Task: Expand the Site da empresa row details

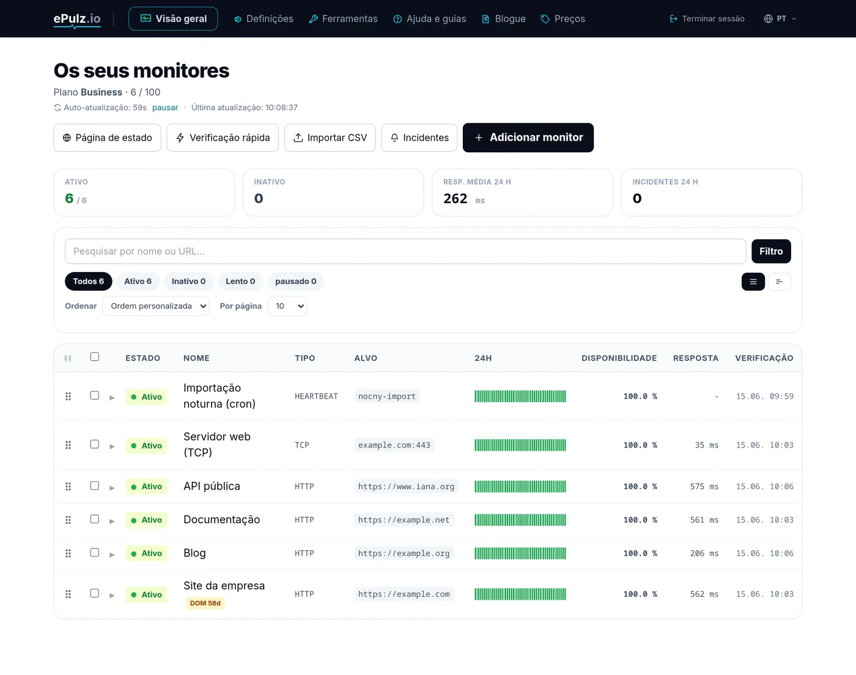Action: click(112, 595)
